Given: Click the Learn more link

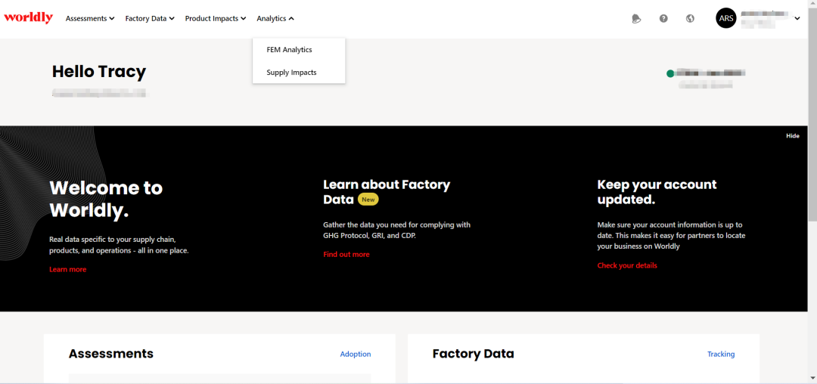Looking at the screenshot, I should [x=67, y=270].
